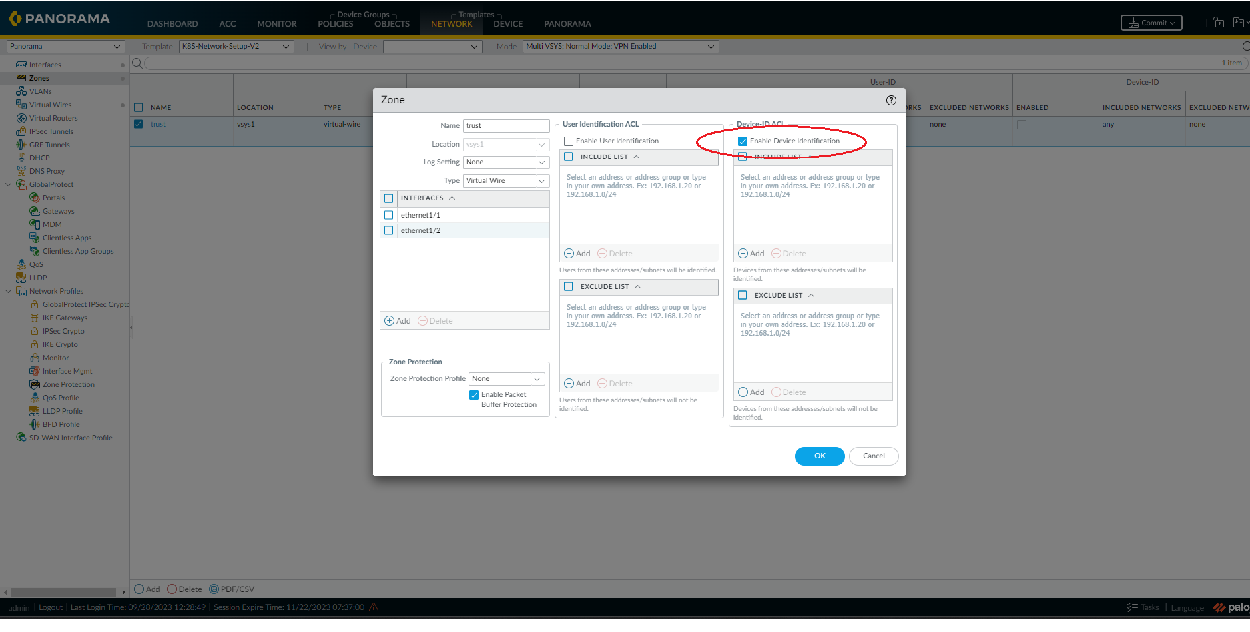Screen dimensions: 1250x632
Task: Cancel the Zone dialog
Action: (874, 456)
